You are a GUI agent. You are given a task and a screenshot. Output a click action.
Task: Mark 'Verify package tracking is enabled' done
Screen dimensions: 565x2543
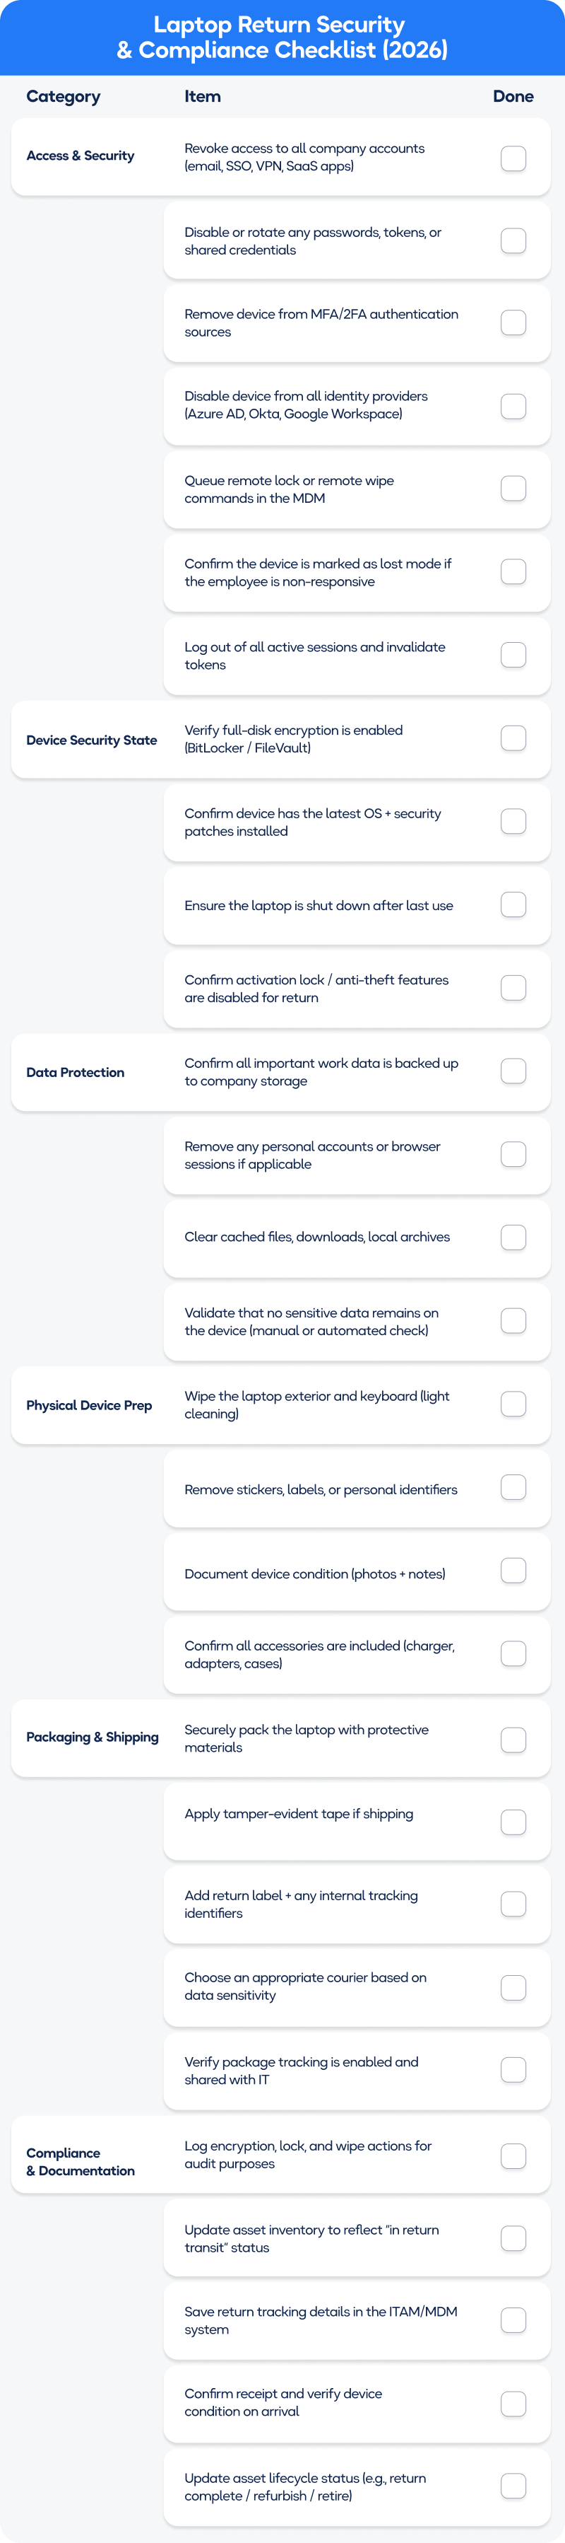(513, 2069)
